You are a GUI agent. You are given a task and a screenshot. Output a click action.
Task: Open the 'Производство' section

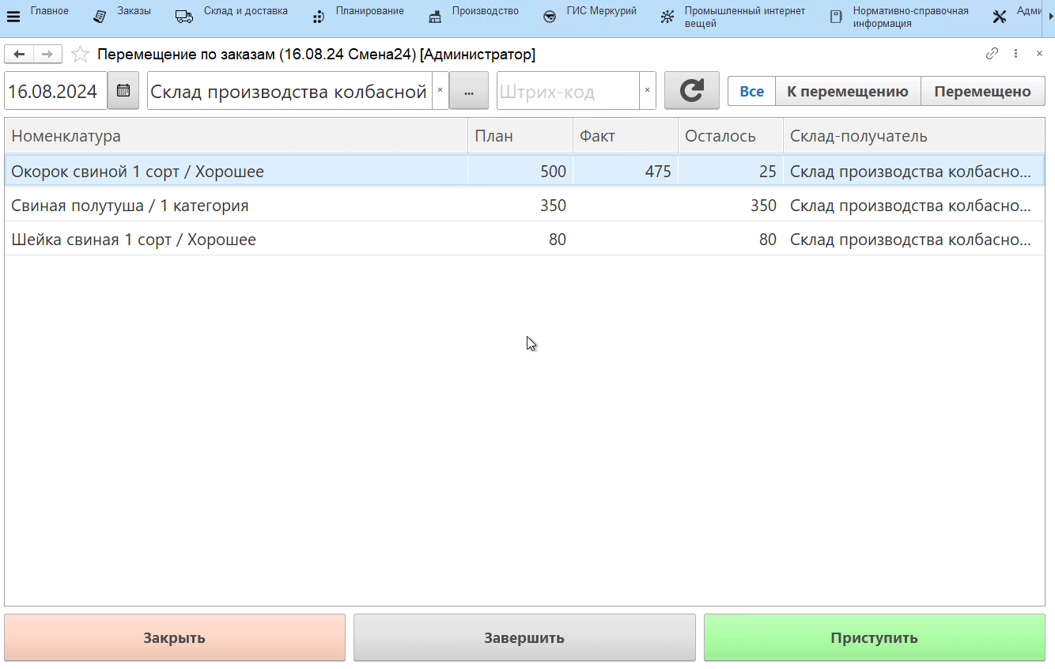pyautogui.click(x=485, y=12)
